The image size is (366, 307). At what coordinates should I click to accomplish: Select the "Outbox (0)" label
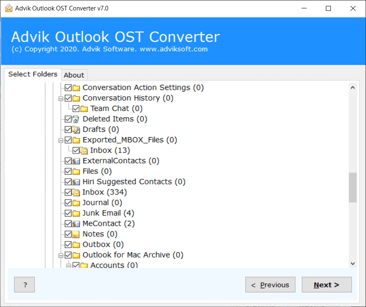(x=103, y=244)
